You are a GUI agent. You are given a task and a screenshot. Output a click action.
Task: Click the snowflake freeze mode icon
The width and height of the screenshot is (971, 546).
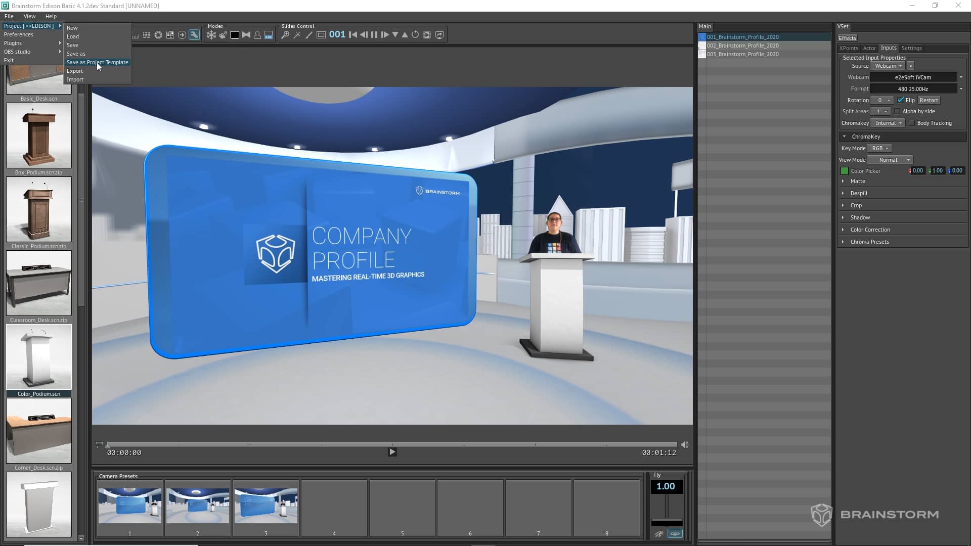(x=211, y=35)
